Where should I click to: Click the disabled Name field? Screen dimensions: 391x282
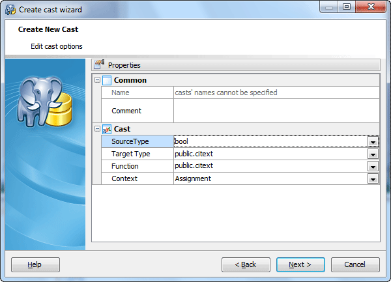pyautogui.click(x=276, y=92)
